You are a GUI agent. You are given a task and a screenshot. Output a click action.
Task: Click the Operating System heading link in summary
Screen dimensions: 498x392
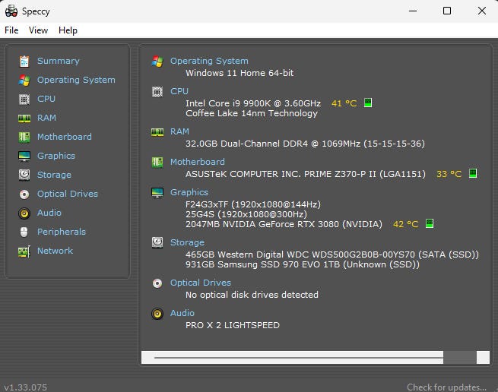pyautogui.click(x=209, y=61)
